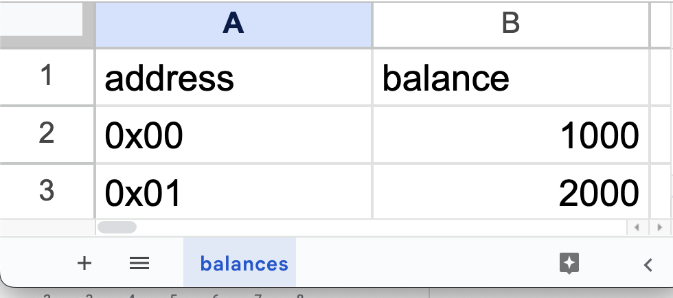
Task: Click the scroll left arrow
Action: click(x=637, y=227)
